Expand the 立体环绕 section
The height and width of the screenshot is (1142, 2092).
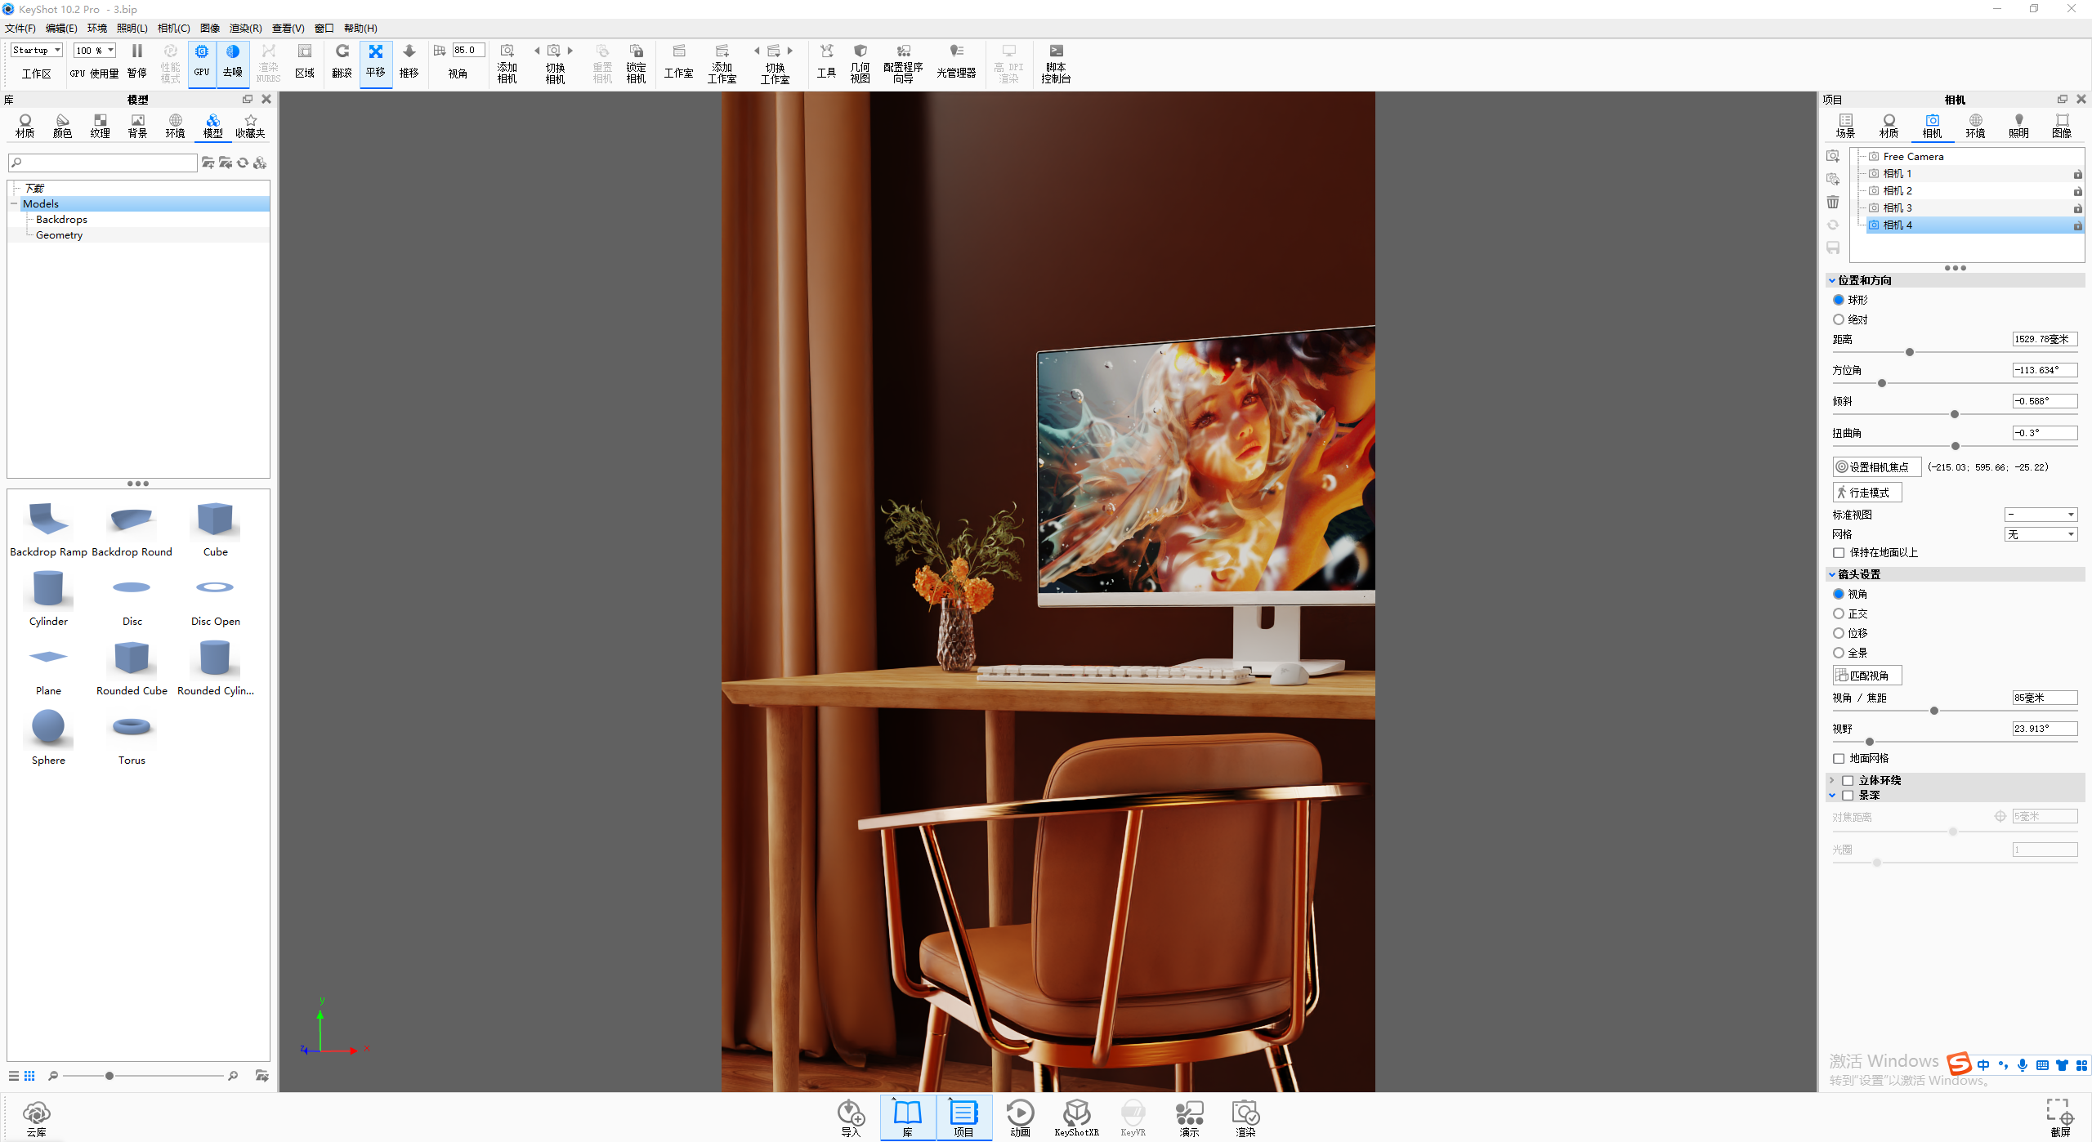(1832, 780)
